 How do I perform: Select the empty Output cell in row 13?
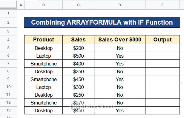point(162,110)
